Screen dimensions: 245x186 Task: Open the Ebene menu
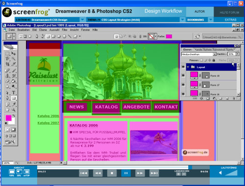[43, 30]
